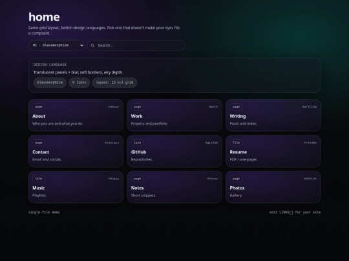This screenshot has height=261, width=349.
Task: Click the Search input field
Action: [136, 45]
